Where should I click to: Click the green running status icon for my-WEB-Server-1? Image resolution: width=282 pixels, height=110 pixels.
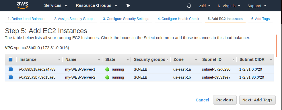[107, 69]
